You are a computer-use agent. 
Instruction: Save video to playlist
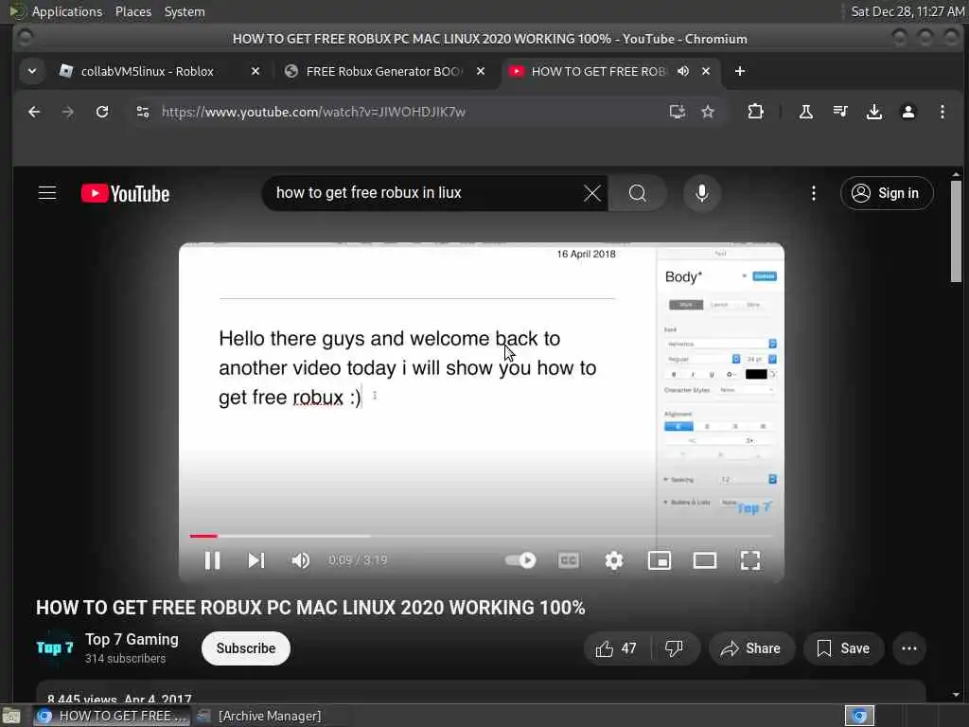(843, 647)
